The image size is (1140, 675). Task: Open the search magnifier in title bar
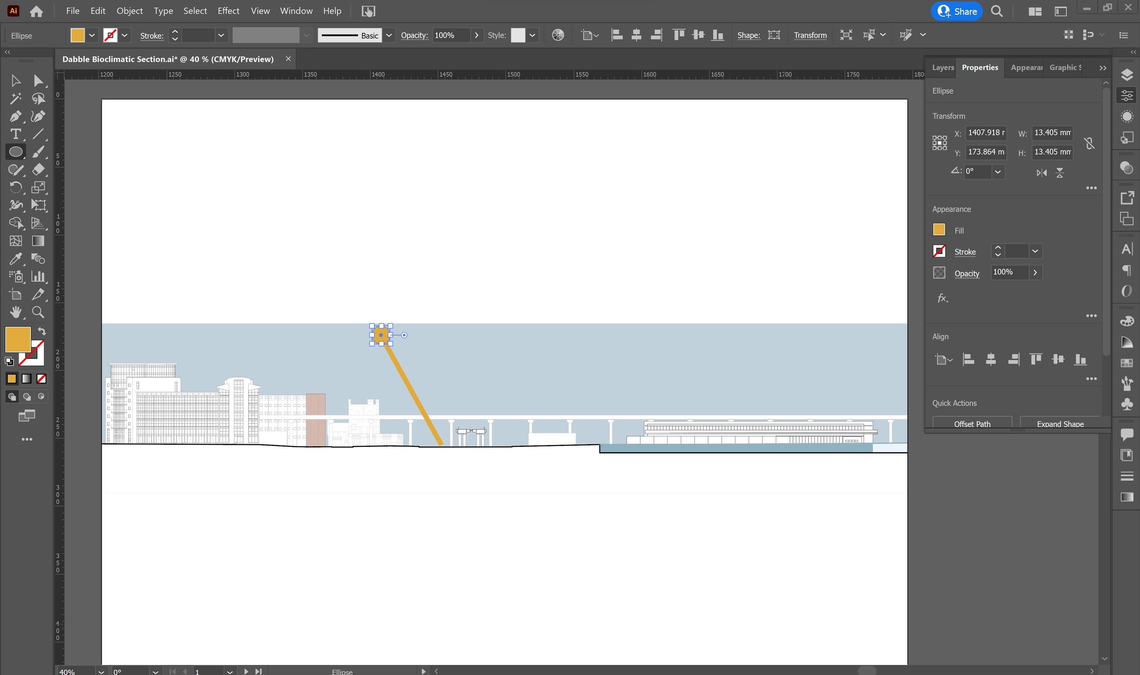tap(997, 11)
